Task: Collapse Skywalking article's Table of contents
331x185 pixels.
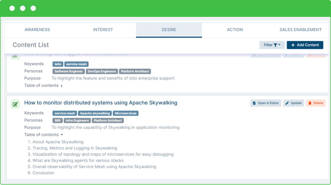Action: (44, 135)
